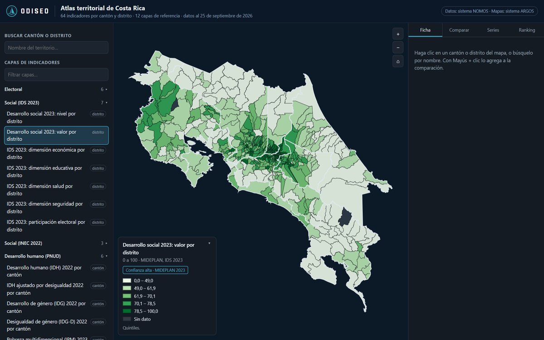This screenshot has height=340, width=544.
Task: Zoom out of the map
Action: pyautogui.click(x=398, y=48)
